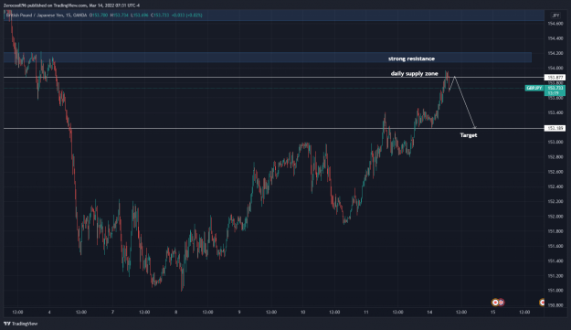Click date label 11 on time axis

366,312
